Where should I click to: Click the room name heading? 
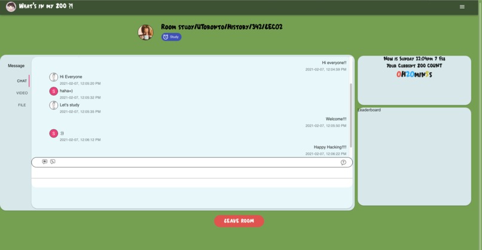(x=222, y=27)
